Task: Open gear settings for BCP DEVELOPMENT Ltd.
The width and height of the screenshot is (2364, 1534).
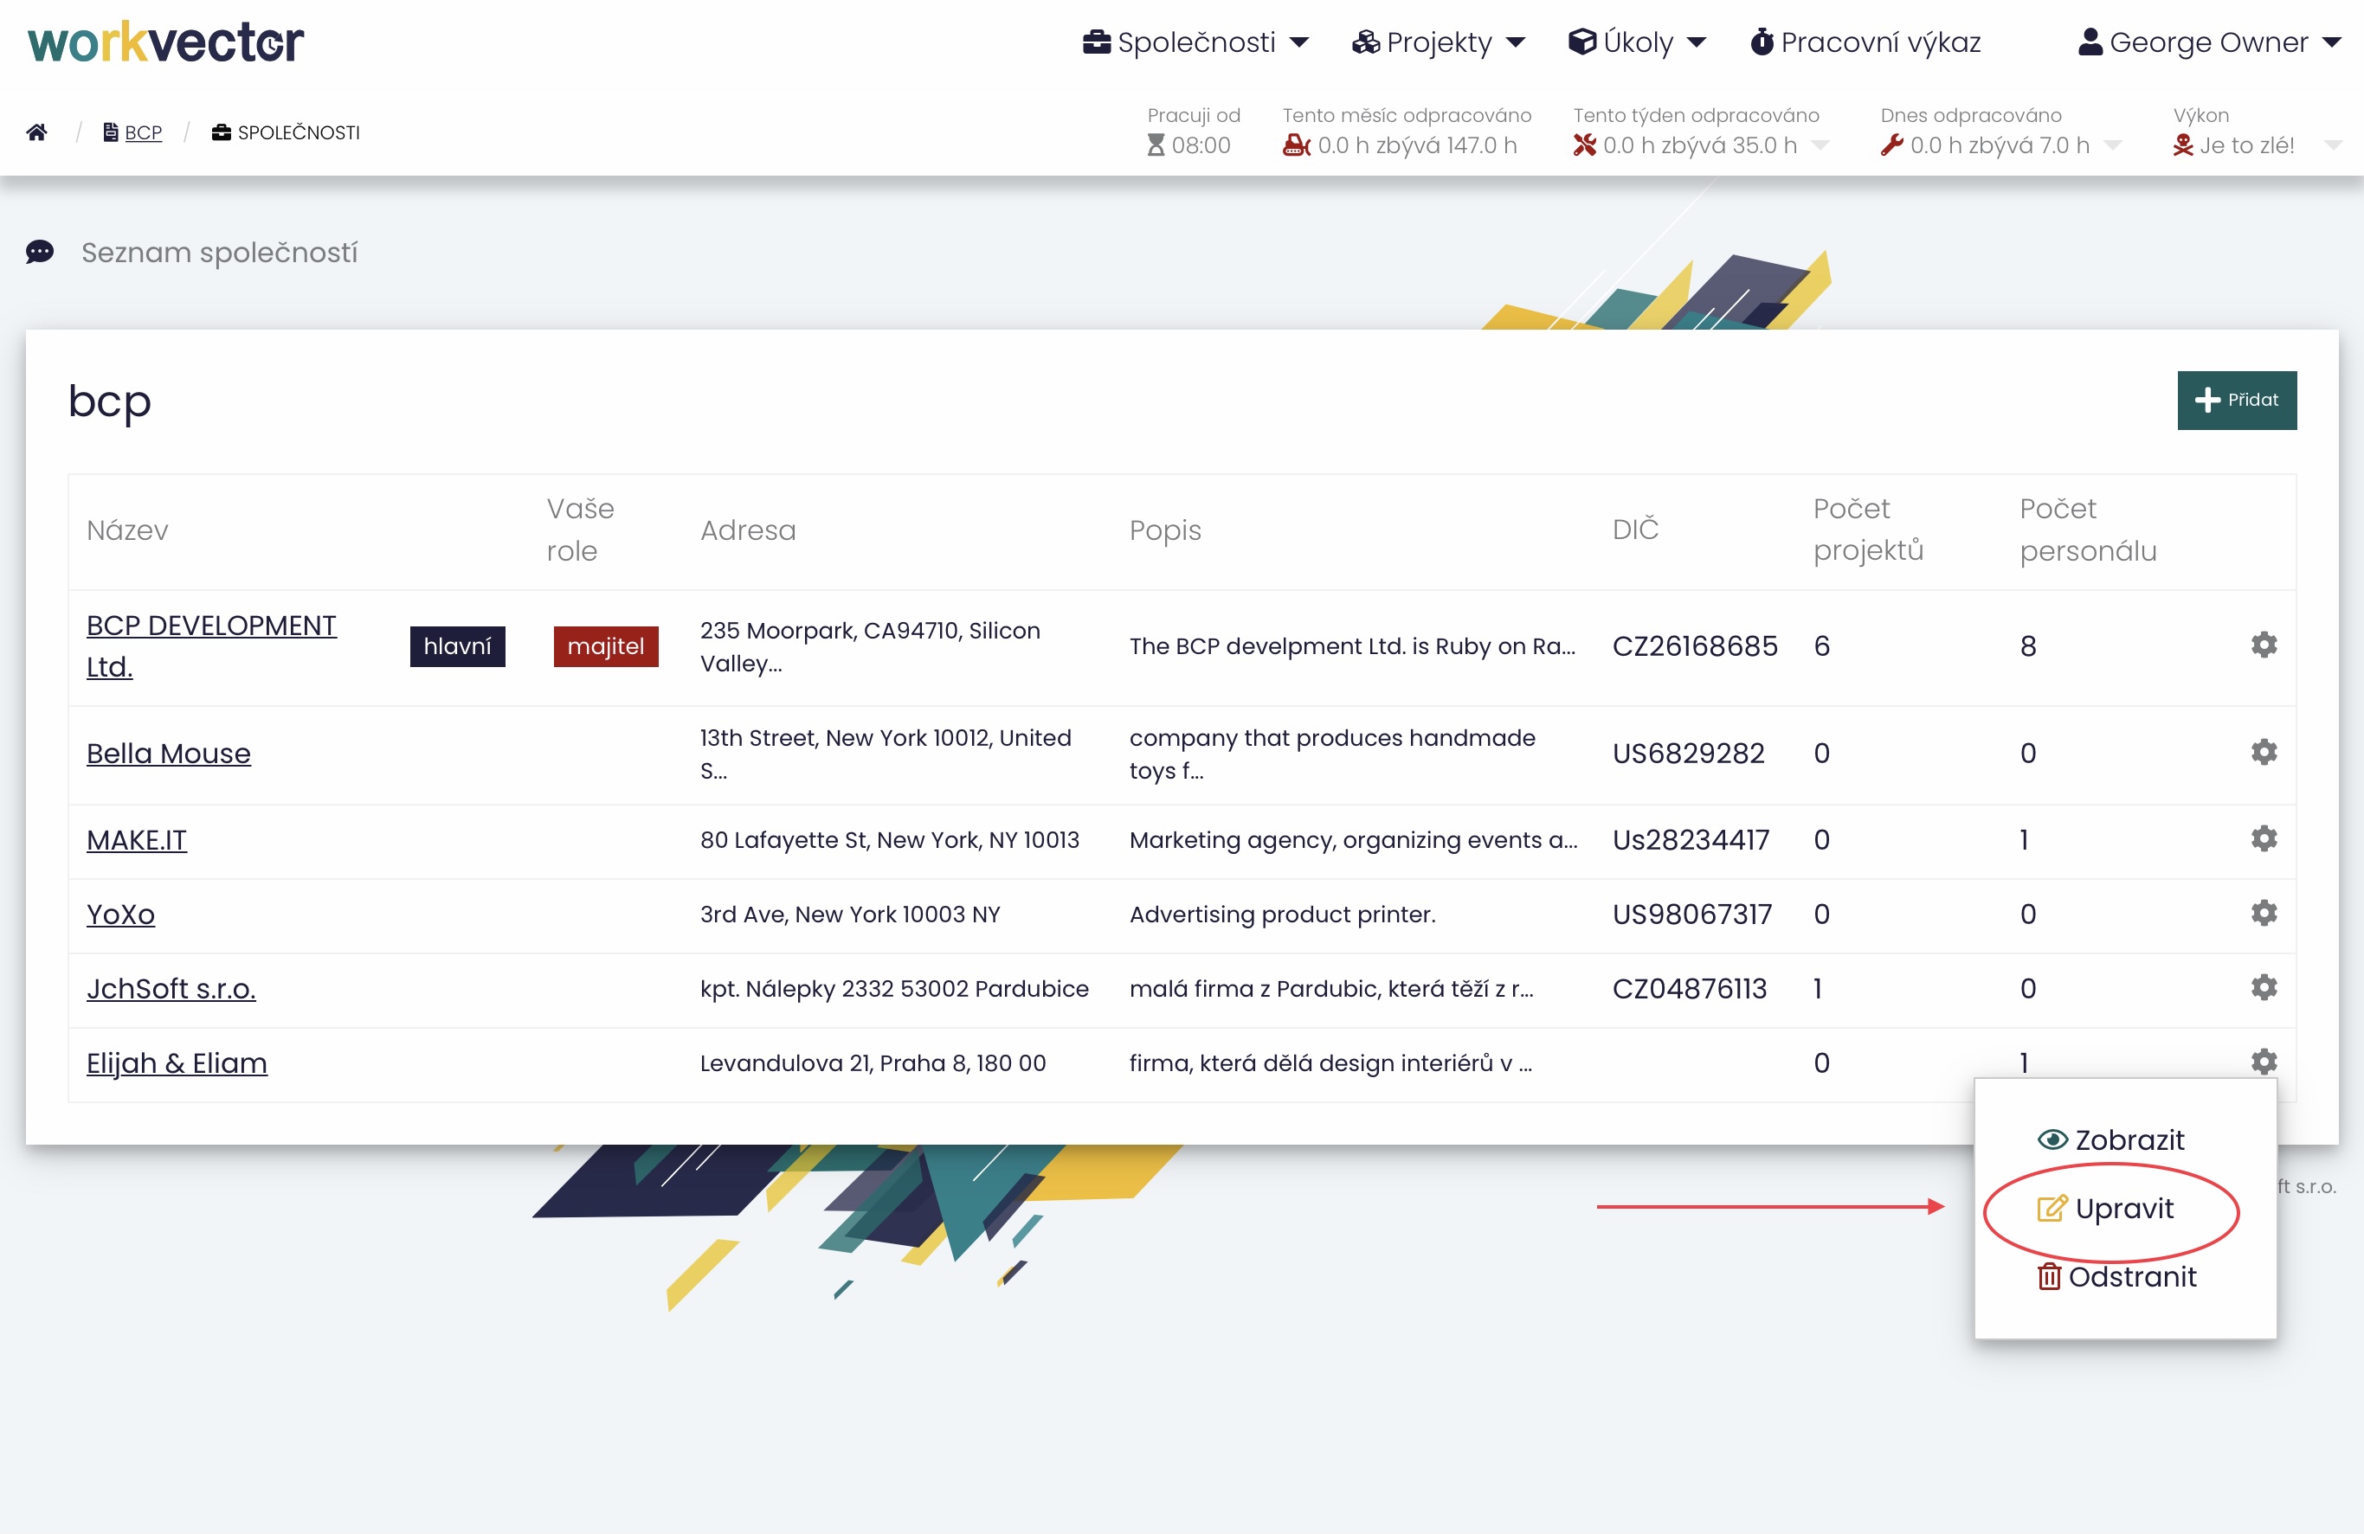Action: pyautogui.click(x=2263, y=645)
